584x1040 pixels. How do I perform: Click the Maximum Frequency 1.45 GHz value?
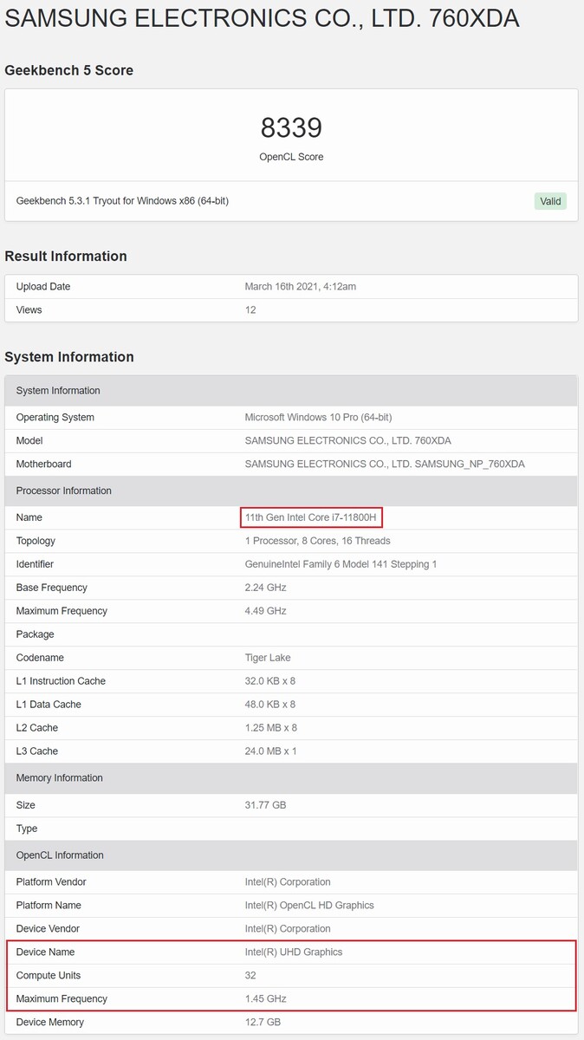point(265,998)
